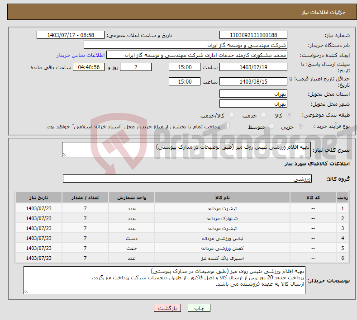
Task: Click the اطلاعات کالاهای مورد نیاز heading
Action: [x=317, y=164]
